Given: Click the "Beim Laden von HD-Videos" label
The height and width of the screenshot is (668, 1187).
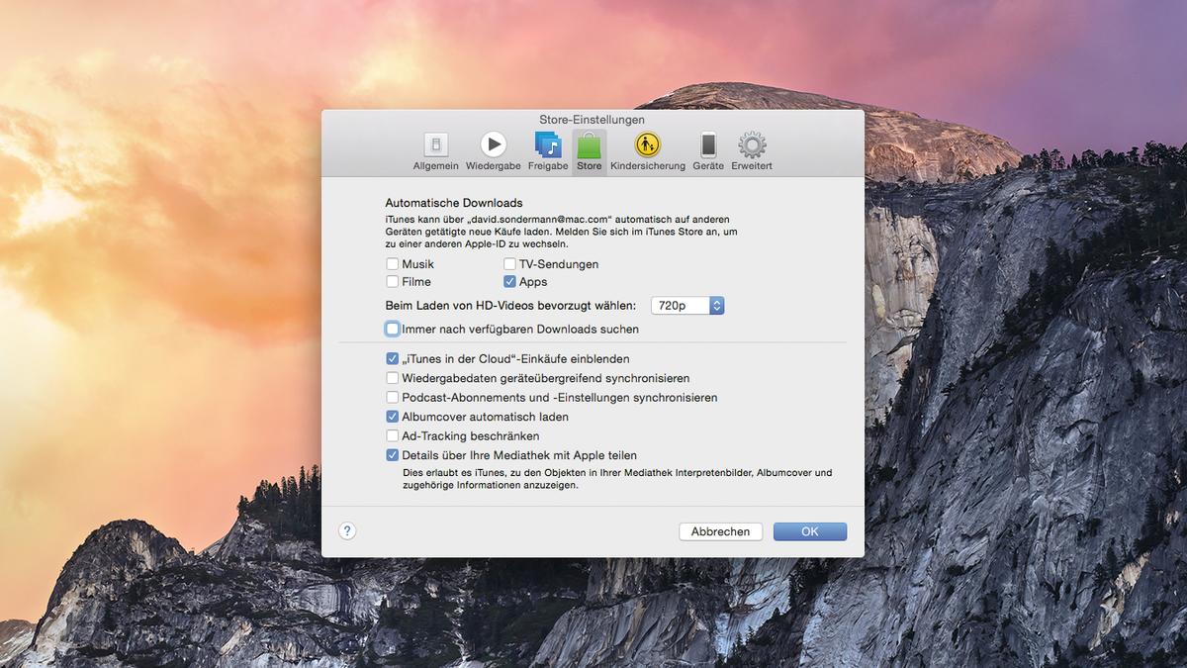Looking at the screenshot, I should click(510, 306).
